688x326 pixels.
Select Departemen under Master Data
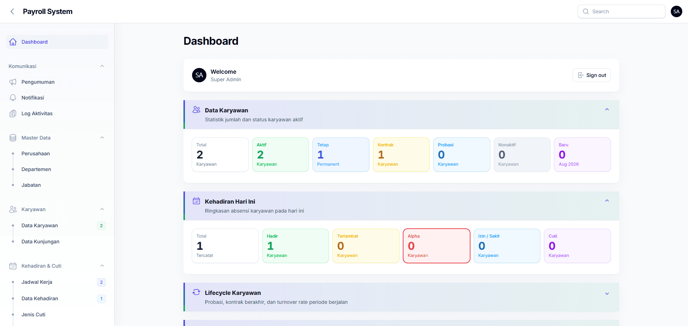pyautogui.click(x=57, y=169)
